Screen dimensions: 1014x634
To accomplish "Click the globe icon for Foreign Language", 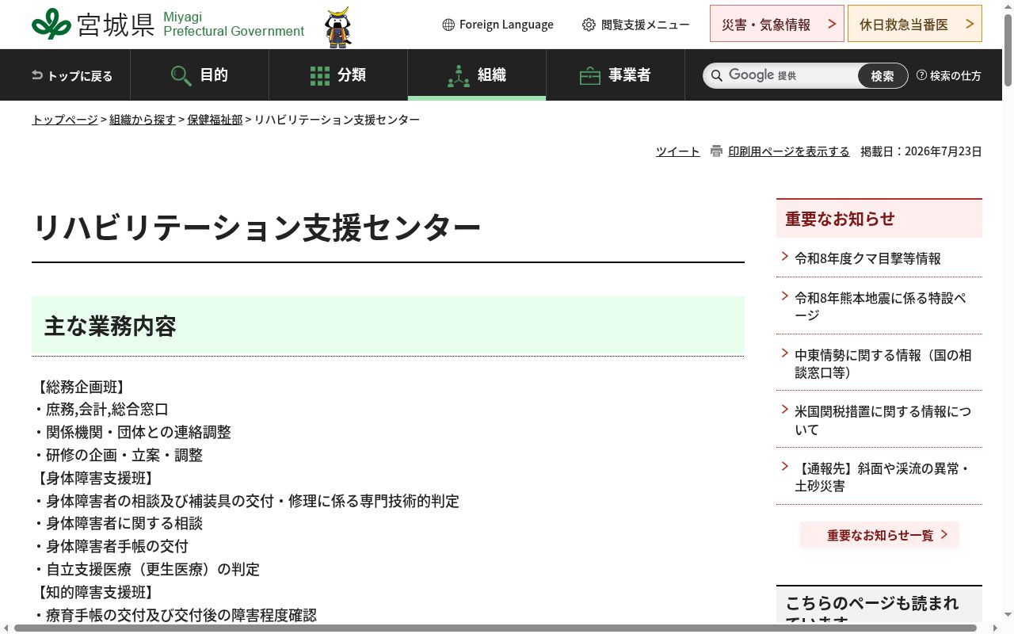I will tap(448, 25).
